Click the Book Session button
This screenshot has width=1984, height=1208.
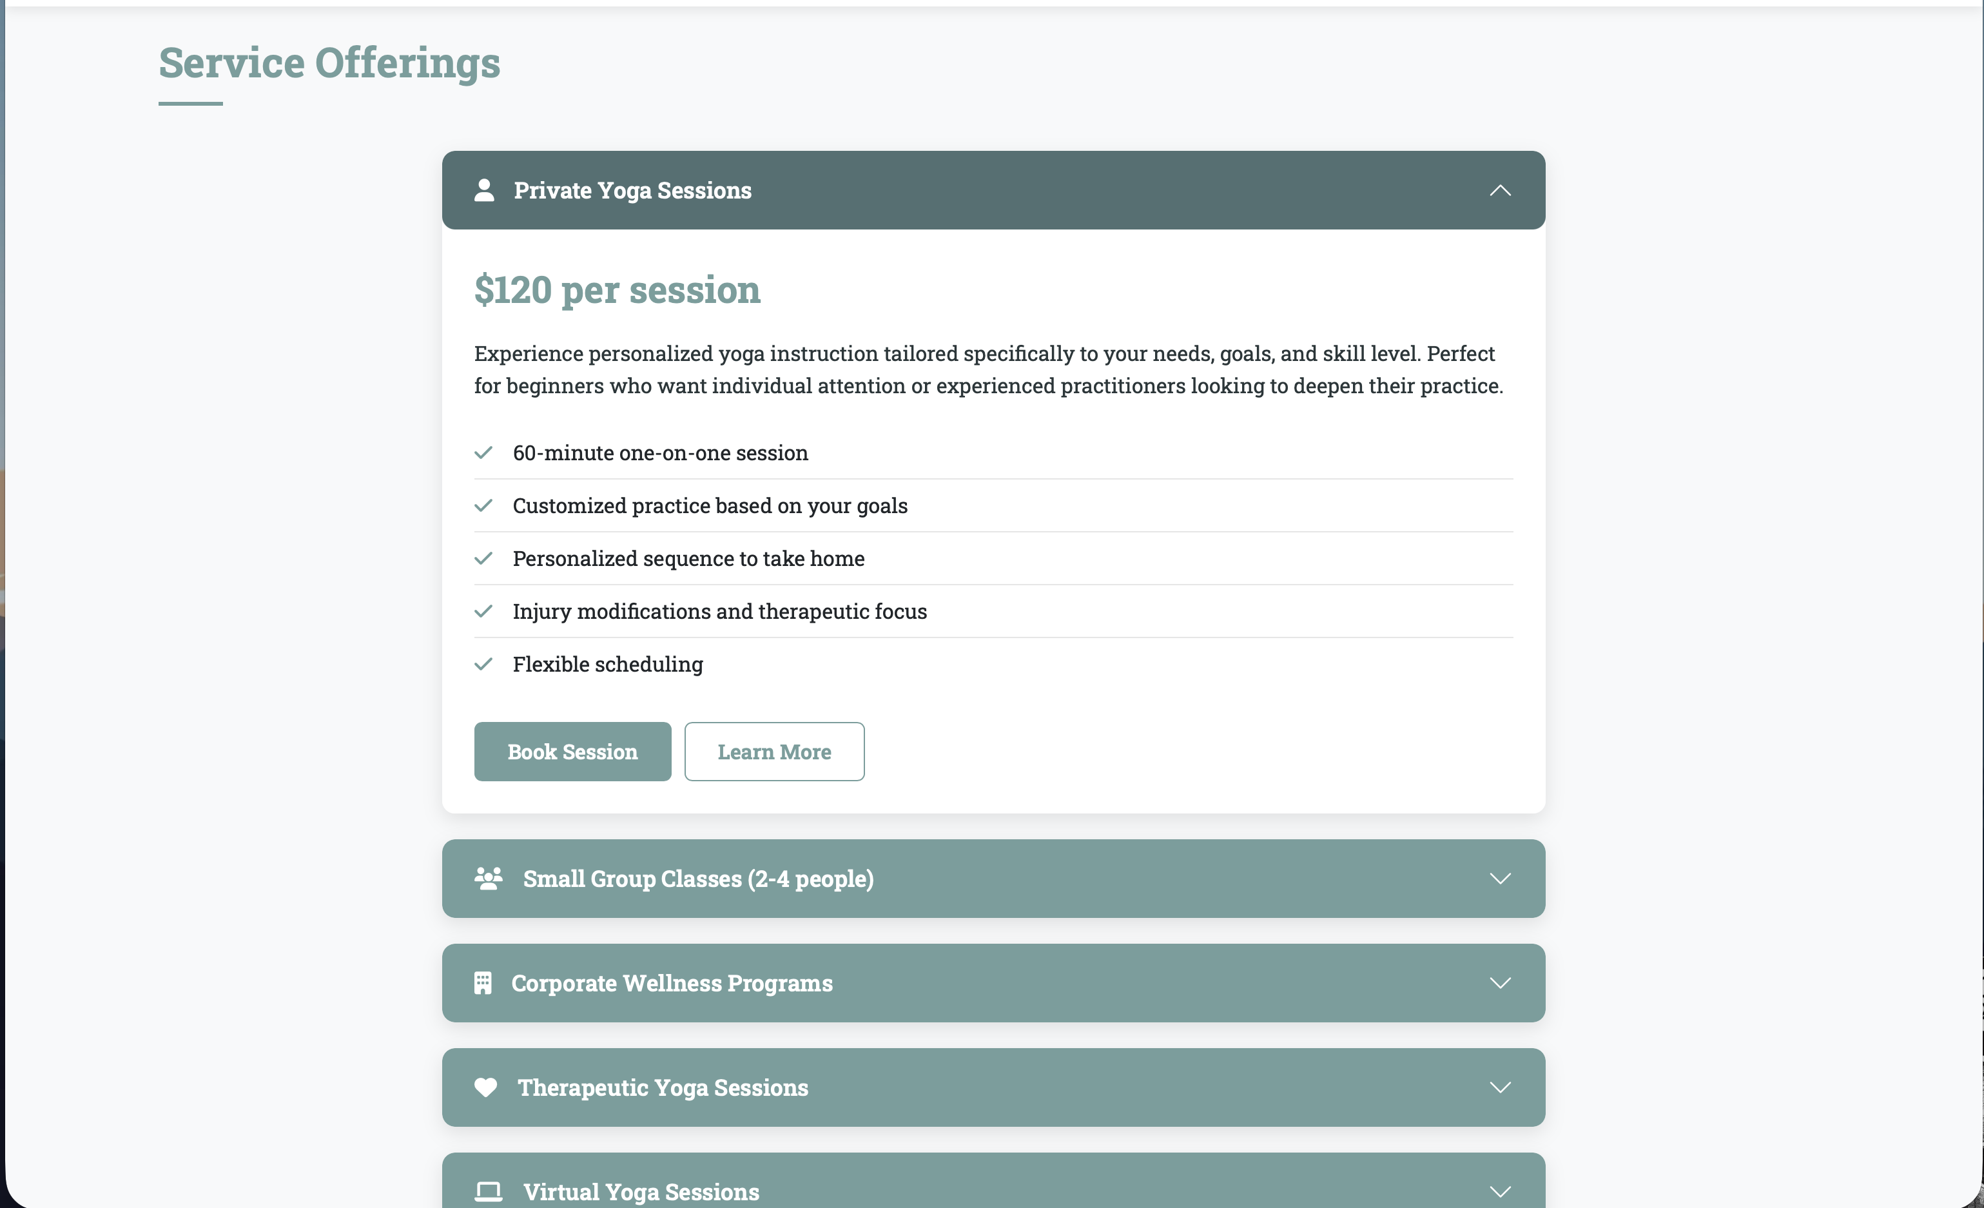[x=572, y=752]
